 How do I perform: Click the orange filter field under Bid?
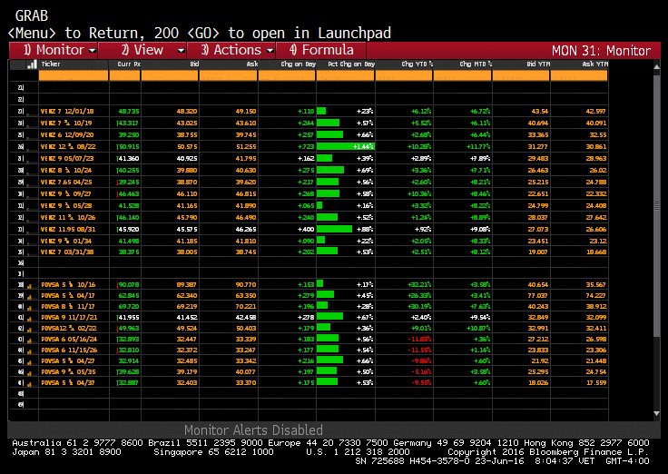tap(170, 75)
